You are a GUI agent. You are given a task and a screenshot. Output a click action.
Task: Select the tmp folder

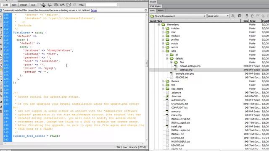pyautogui.click(x=173, y=85)
